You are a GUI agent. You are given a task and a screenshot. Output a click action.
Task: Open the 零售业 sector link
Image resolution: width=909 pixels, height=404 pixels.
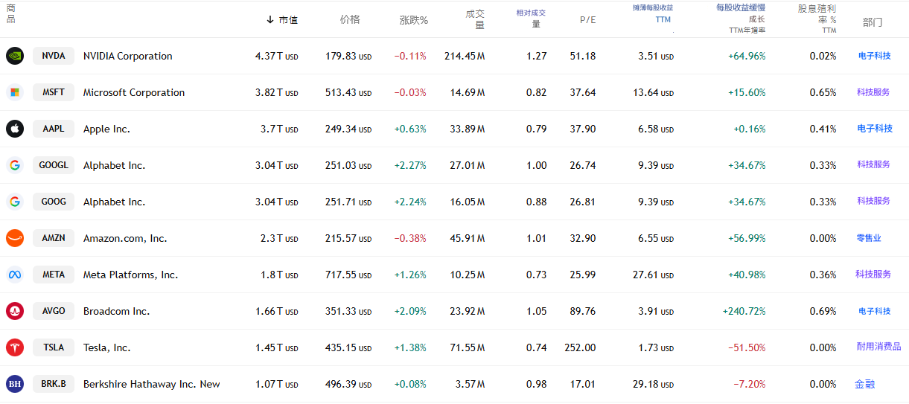pos(868,238)
